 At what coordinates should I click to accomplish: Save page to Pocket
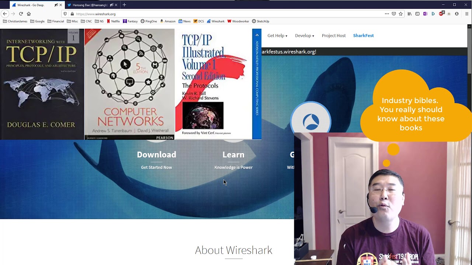coord(394,14)
